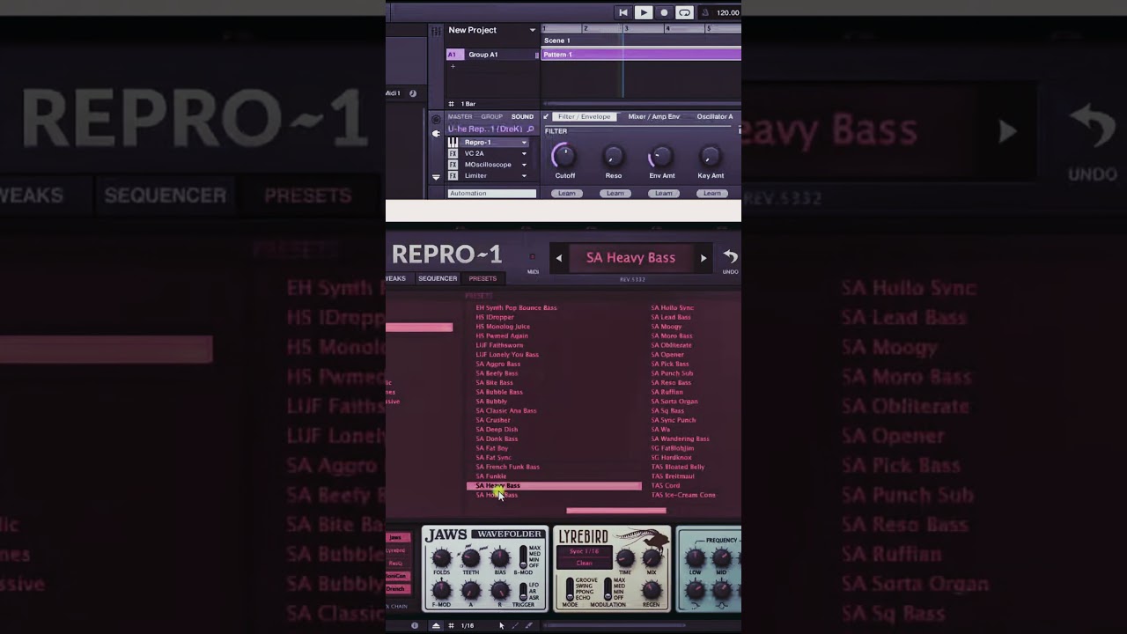Viewport: 1127px width, 634px height.
Task: Select preset SA Wandering Bass
Action: pyautogui.click(x=680, y=439)
